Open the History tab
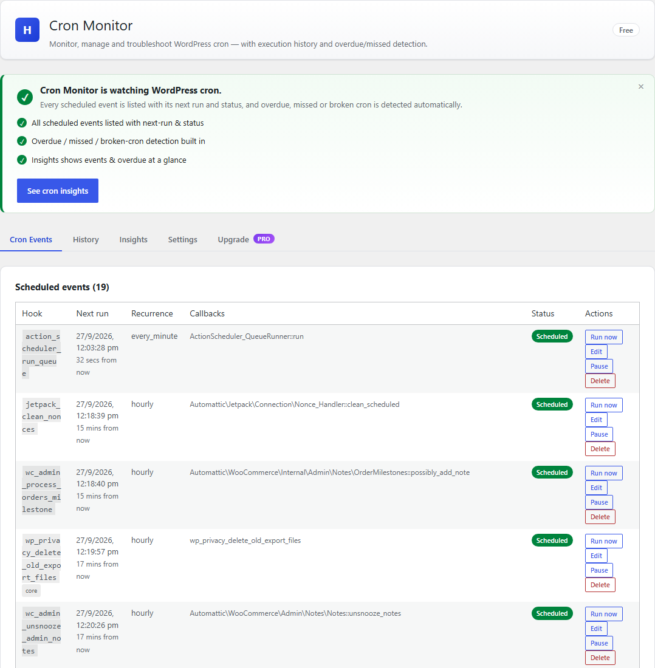Image resolution: width=655 pixels, height=668 pixels. pos(86,239)
